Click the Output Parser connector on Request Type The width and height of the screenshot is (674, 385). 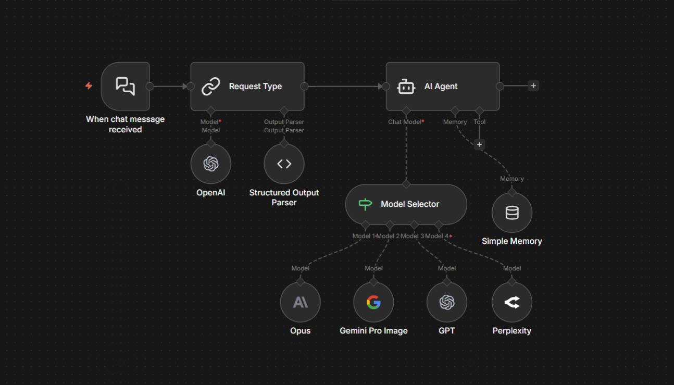tap(284, 110)
